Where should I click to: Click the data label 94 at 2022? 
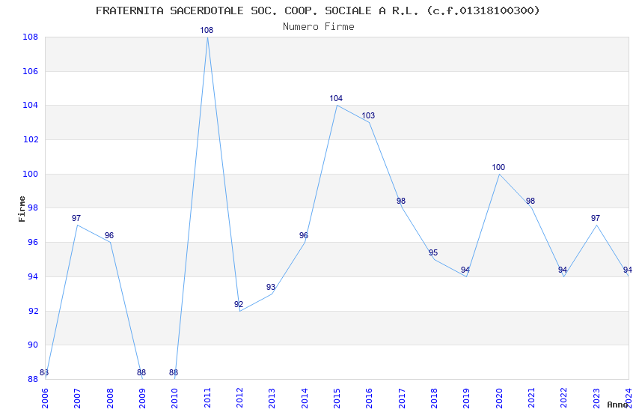tap(563, 270)
